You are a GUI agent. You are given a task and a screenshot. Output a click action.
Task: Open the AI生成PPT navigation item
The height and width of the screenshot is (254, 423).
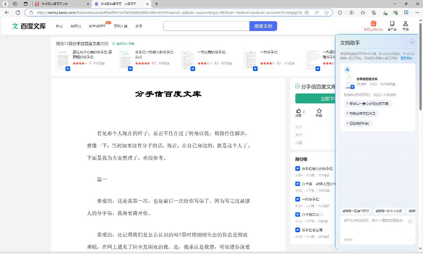click(x=97, y=26)
